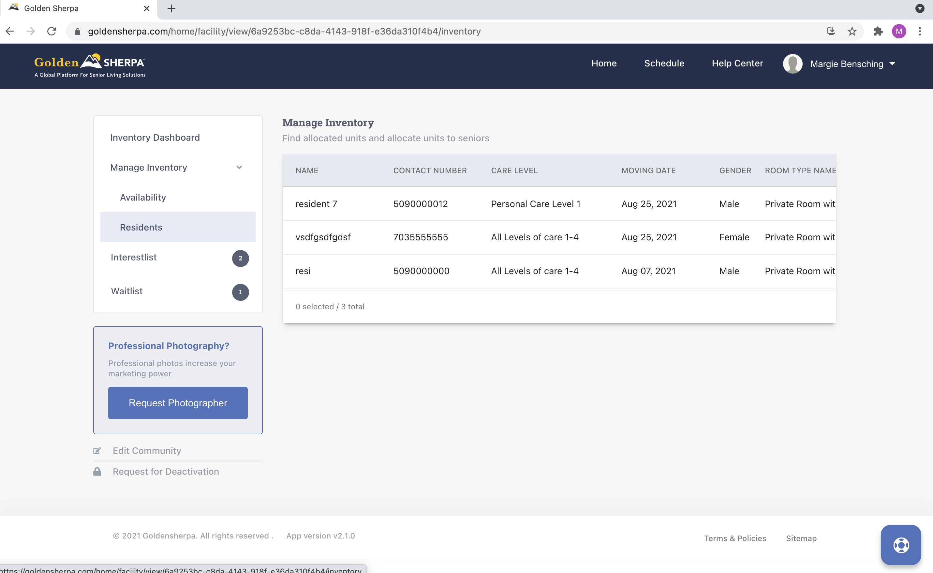Sort by the GENDER column header
The width and height of the screenshot is (933, 573).
point(735,171)
